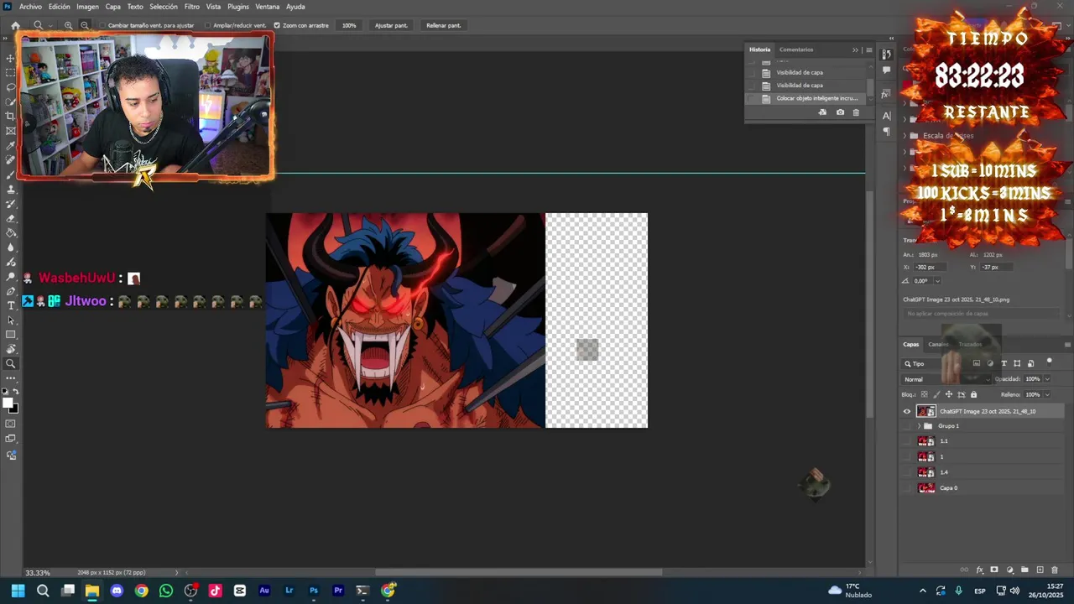The width and height of the screenshot is (1074, 604).
Task: Lock layer position icon
Action: 949,394
